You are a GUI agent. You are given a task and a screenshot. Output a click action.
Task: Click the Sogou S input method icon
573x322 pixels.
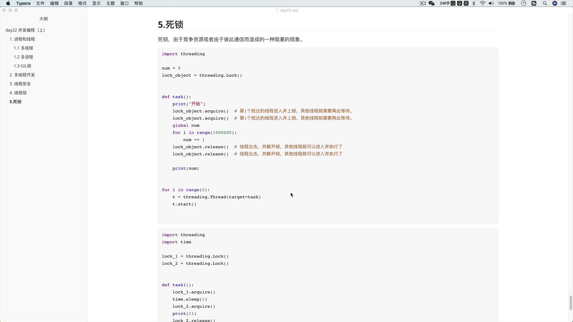pos(534,3)
